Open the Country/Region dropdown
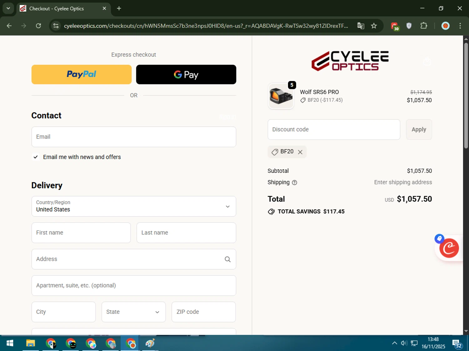 134,206
